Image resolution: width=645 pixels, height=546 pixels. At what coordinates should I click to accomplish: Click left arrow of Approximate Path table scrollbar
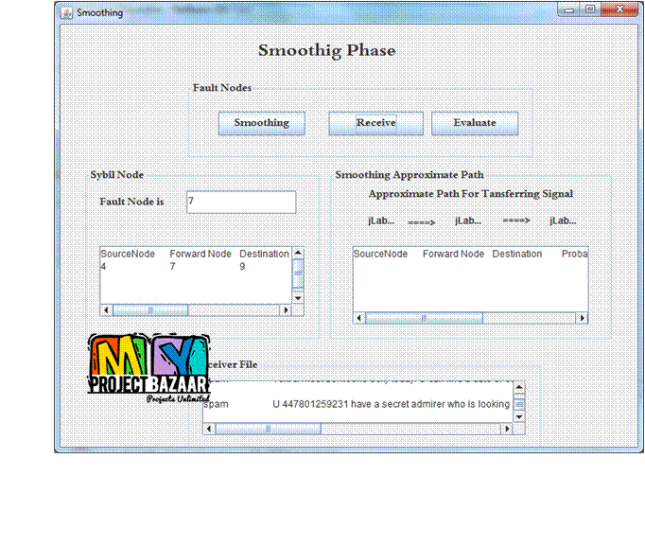coord(359,318)
